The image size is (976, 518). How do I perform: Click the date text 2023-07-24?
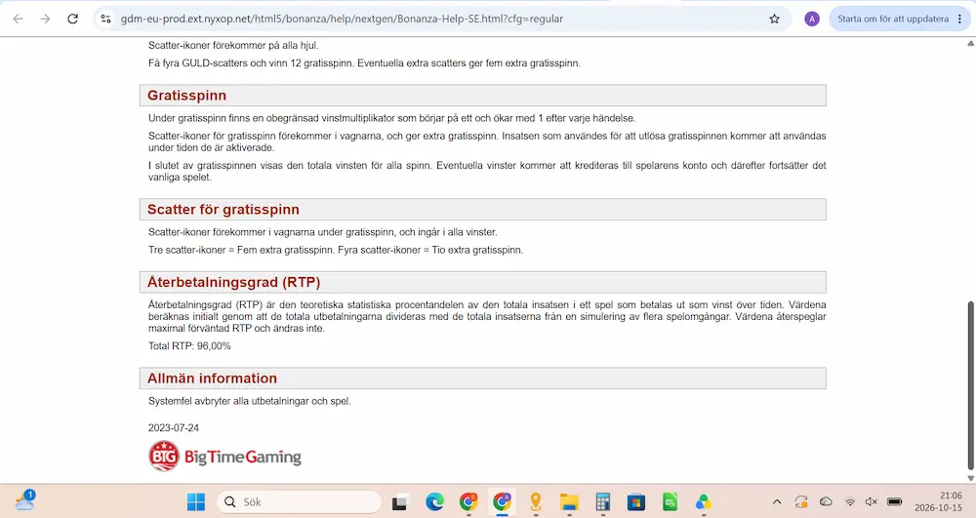[x=174, y=428]
